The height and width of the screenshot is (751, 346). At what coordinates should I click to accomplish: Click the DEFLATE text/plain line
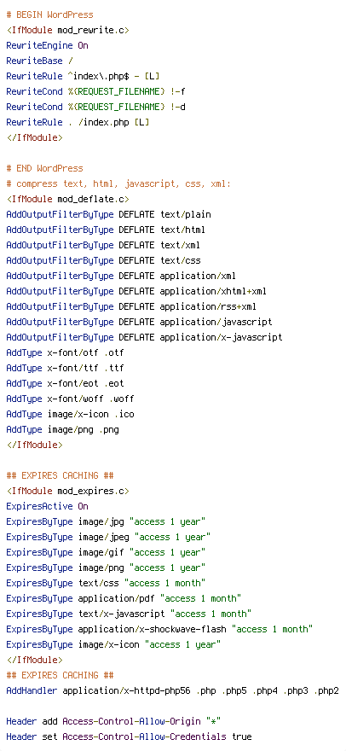108,214
